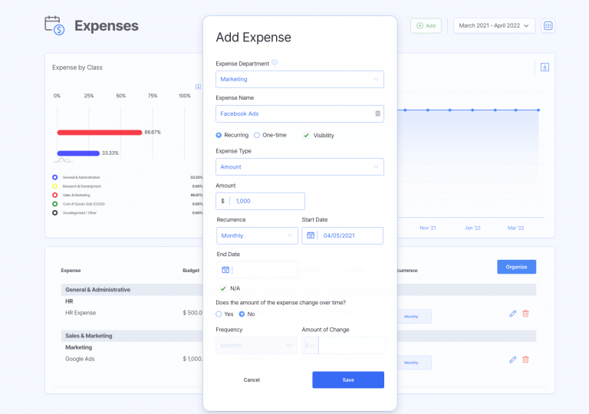Toggle the Visibility checkbox
Screen dimensions: 589x414
pos(306,136)
